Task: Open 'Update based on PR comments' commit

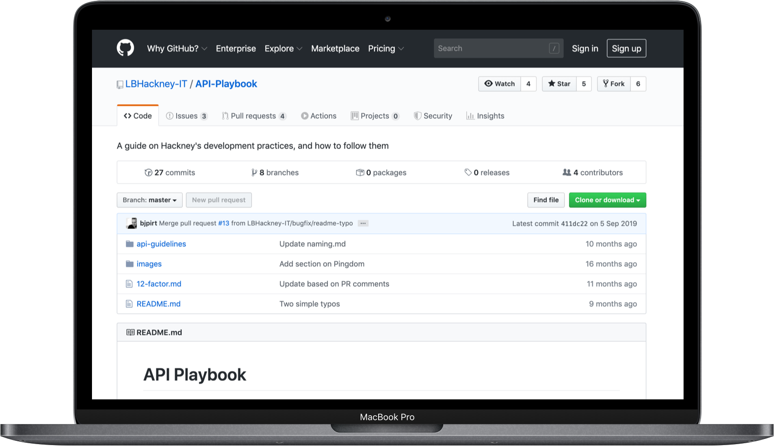Action: tap(335, 284)
